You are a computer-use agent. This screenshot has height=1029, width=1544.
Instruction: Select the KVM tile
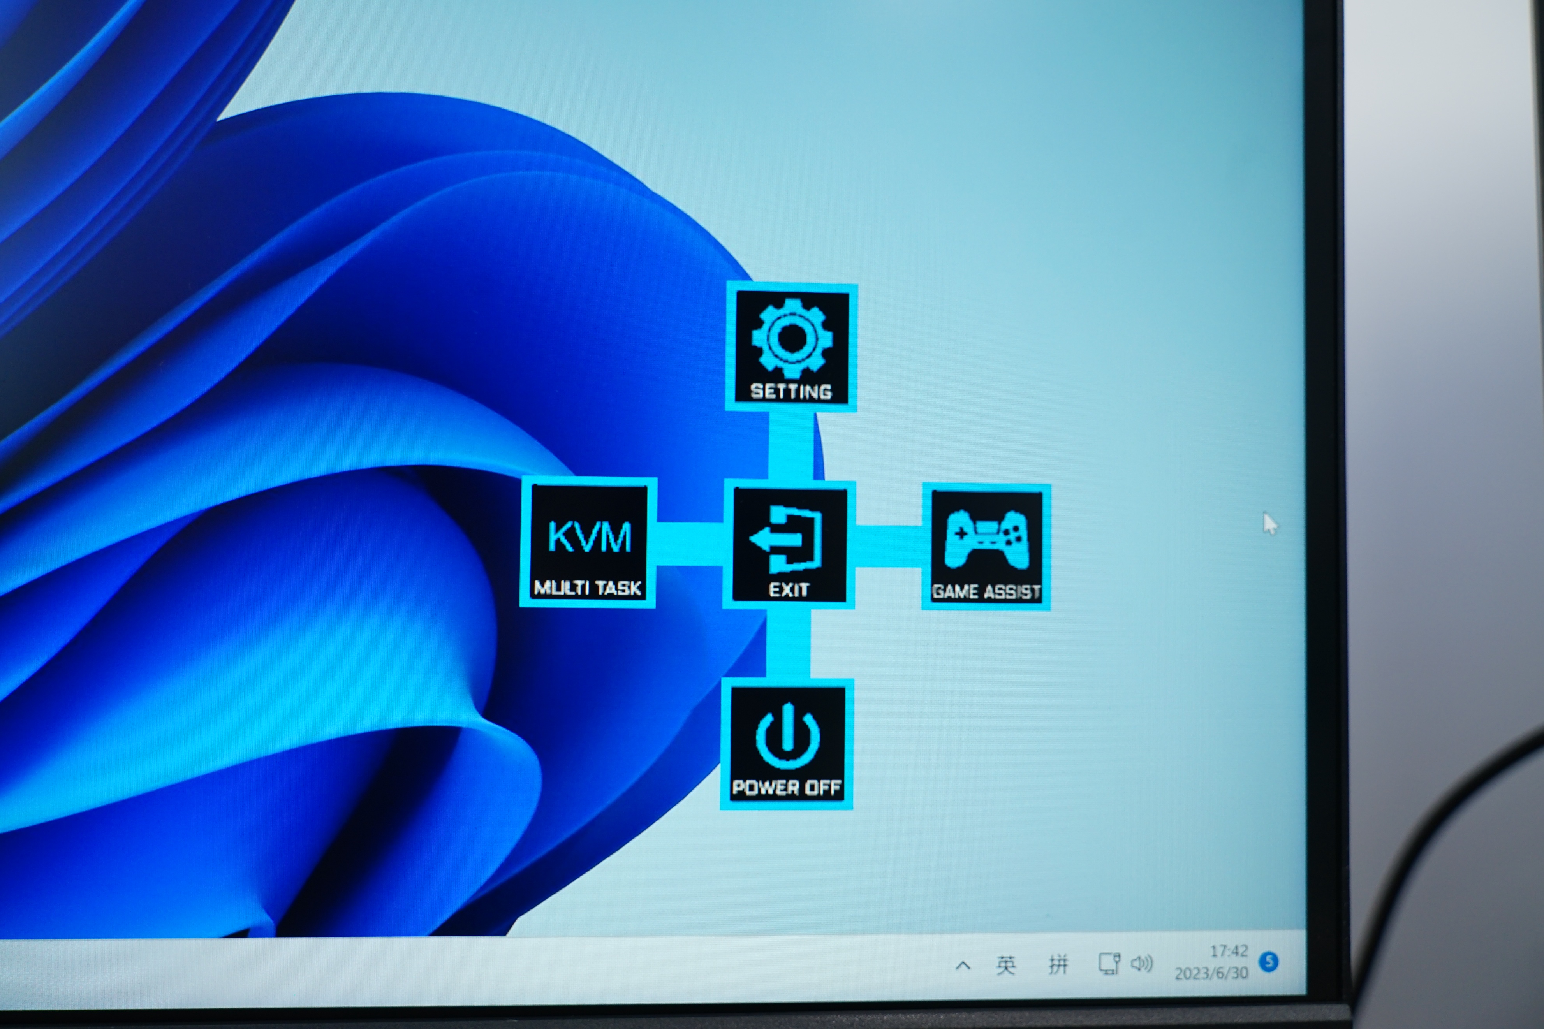(589, 536)
